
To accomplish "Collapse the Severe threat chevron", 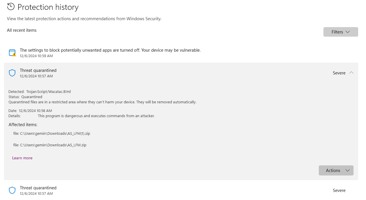I will click(351, 73).
